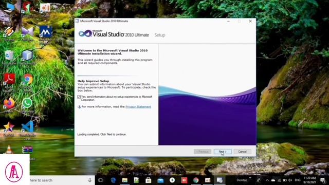The height and width of the screenshot is (185, 329).
Task: Switch to Chrome on the taskbar
Action: [196, 180]
